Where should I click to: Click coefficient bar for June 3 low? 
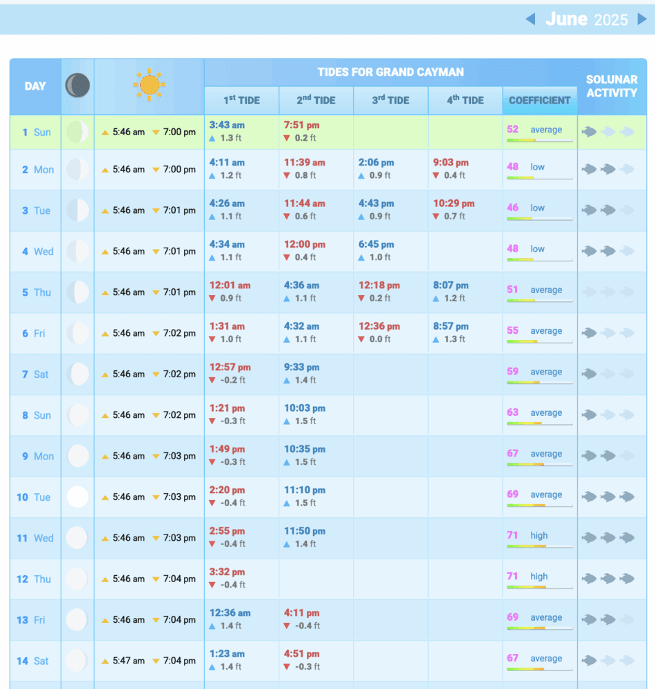point(539,219)
